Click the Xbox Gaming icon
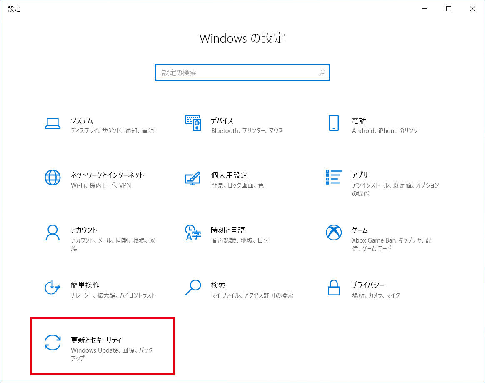 (334, 233)
